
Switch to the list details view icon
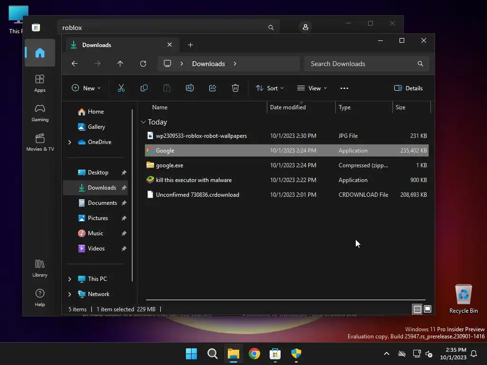(x=417, y=309)
